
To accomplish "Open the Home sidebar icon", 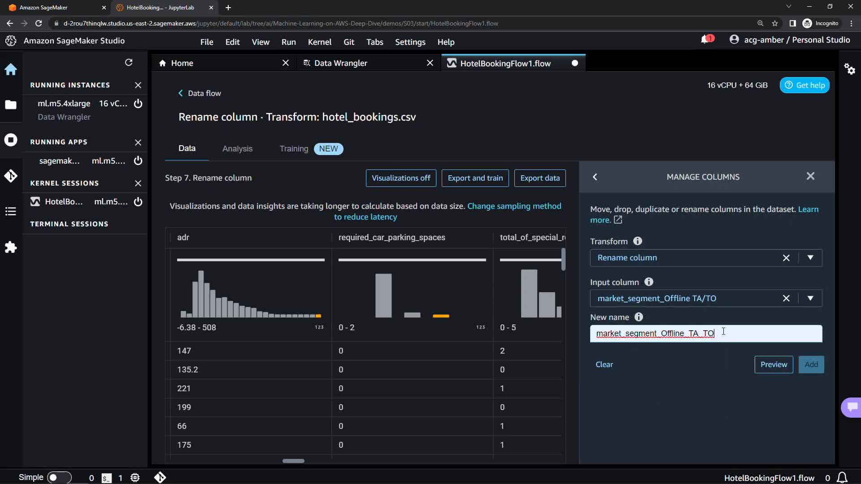I will (x=11, y=69).
